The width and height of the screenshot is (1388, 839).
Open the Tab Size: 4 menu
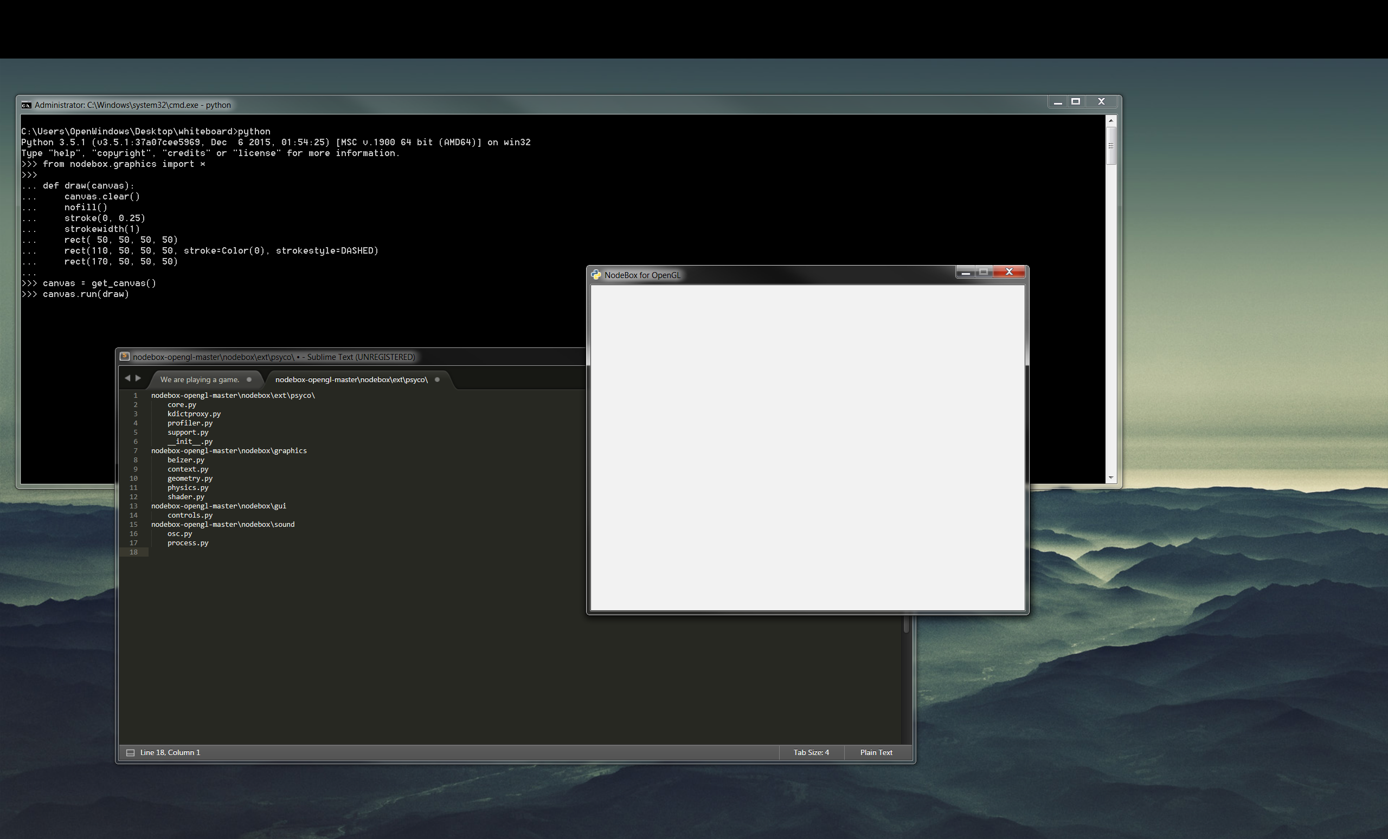[x=811, y=752]
